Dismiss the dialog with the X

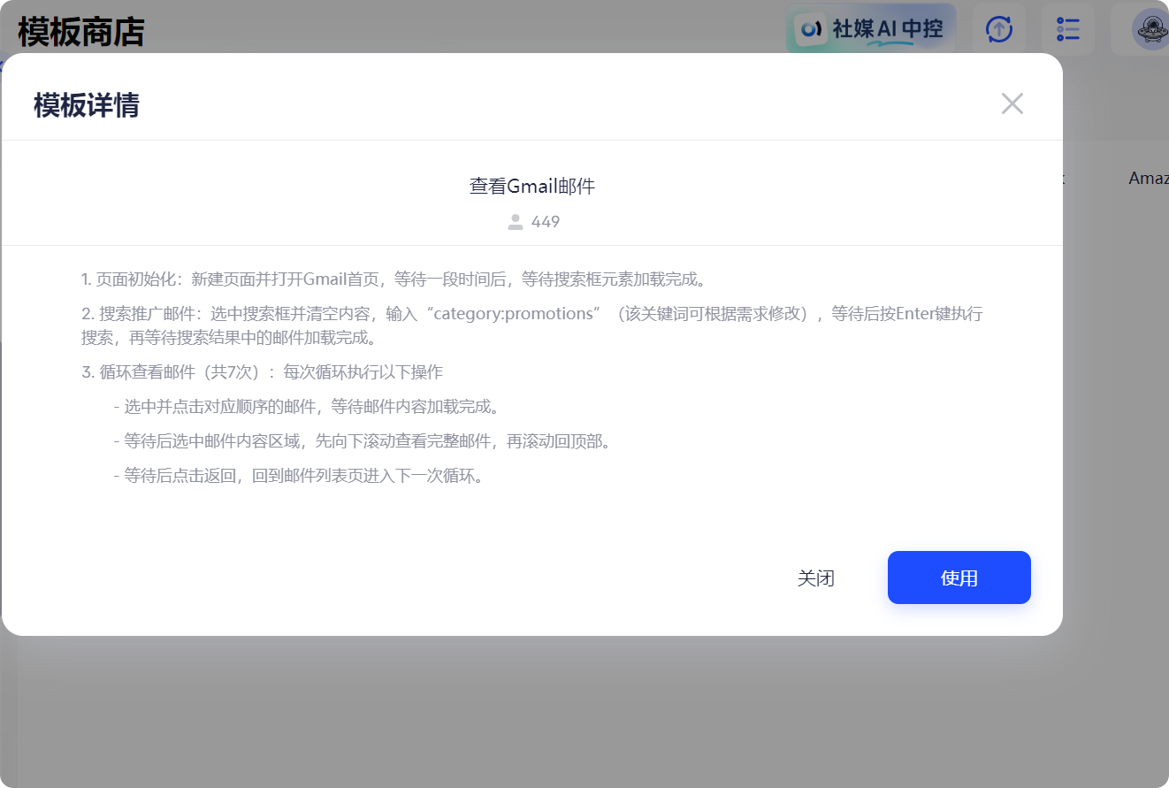1012,103
